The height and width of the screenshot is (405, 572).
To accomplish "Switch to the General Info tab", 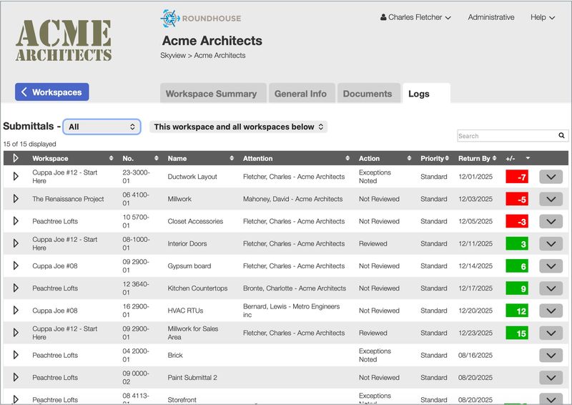I will pos(302,94).
